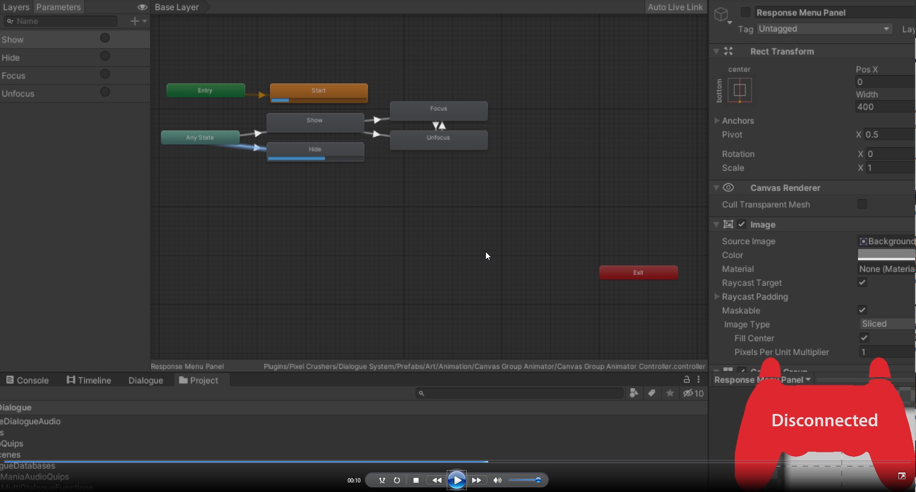This screenshot has width=916, height=492.
Task: Click the rewind button
Action: pos(436,480)
